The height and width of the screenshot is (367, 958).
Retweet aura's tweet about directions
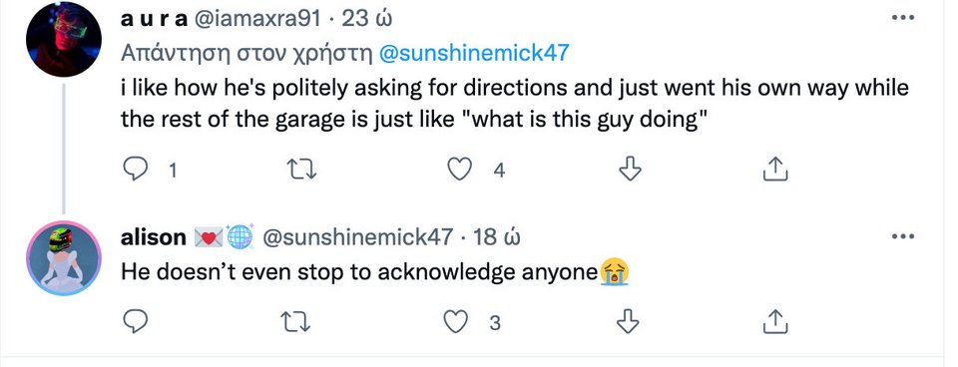[301, 170]
